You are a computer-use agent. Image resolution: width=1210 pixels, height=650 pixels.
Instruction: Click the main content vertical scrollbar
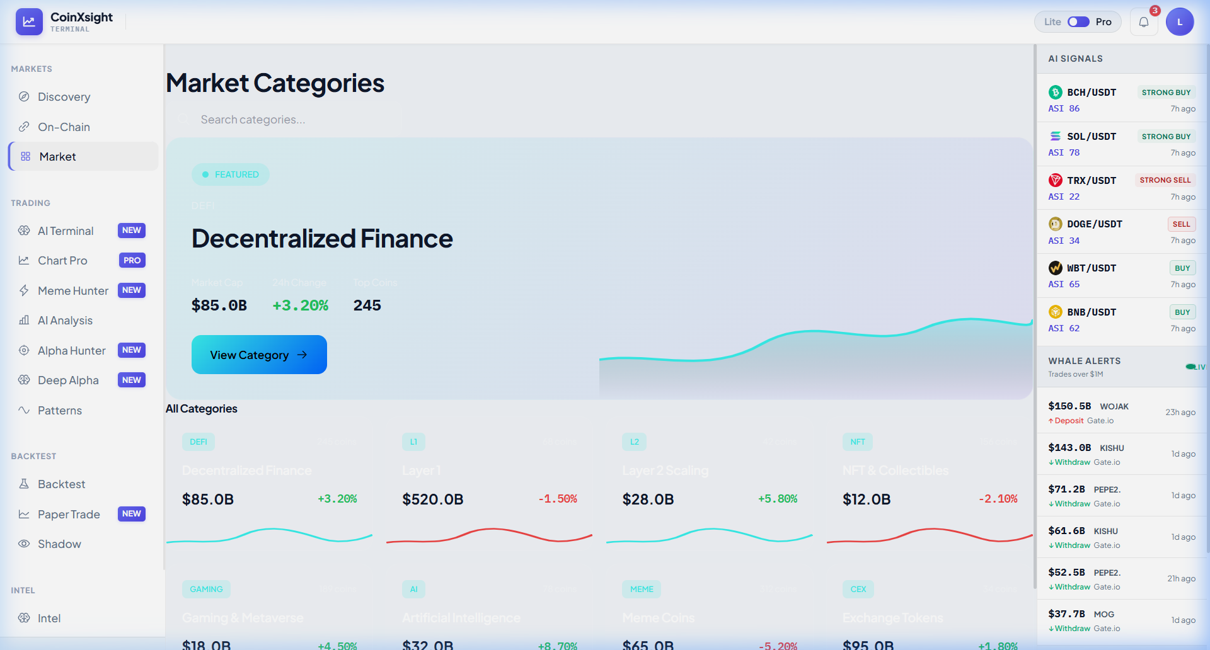(1034, 315)
